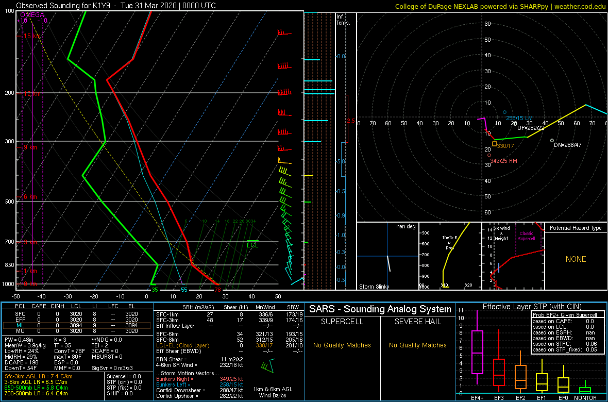Click the Bunkers right-mover circle marker on hodograph
The image size is (608, 402).
tap(489, 155)
